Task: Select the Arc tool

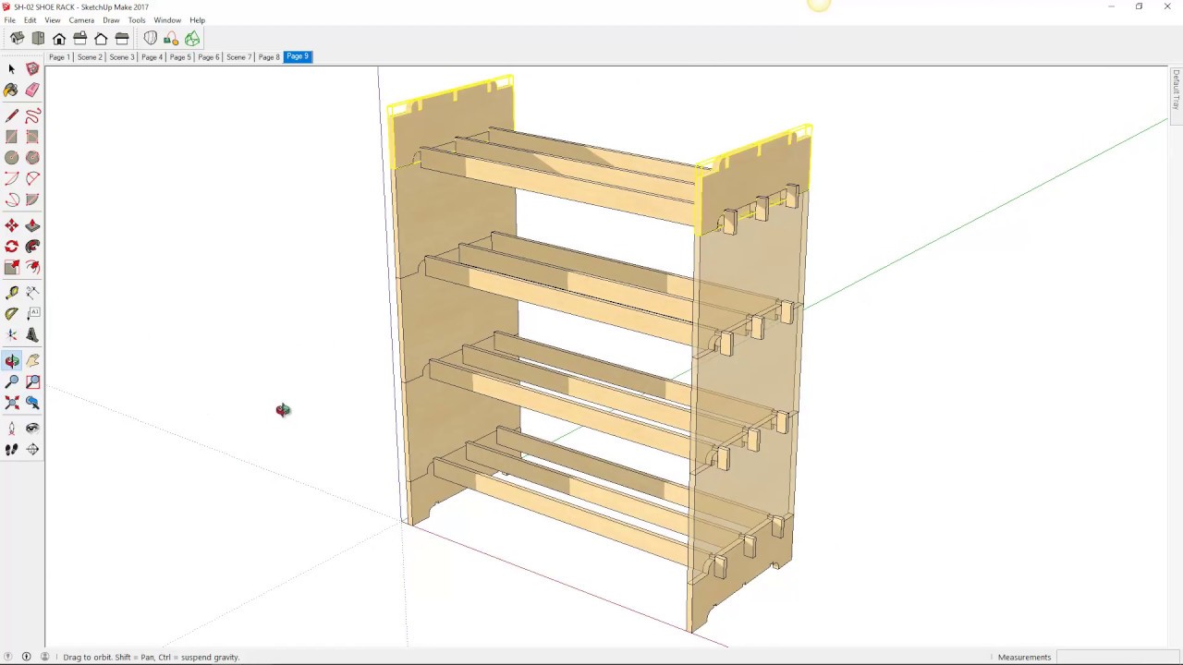Action: (x=11, y=178)
